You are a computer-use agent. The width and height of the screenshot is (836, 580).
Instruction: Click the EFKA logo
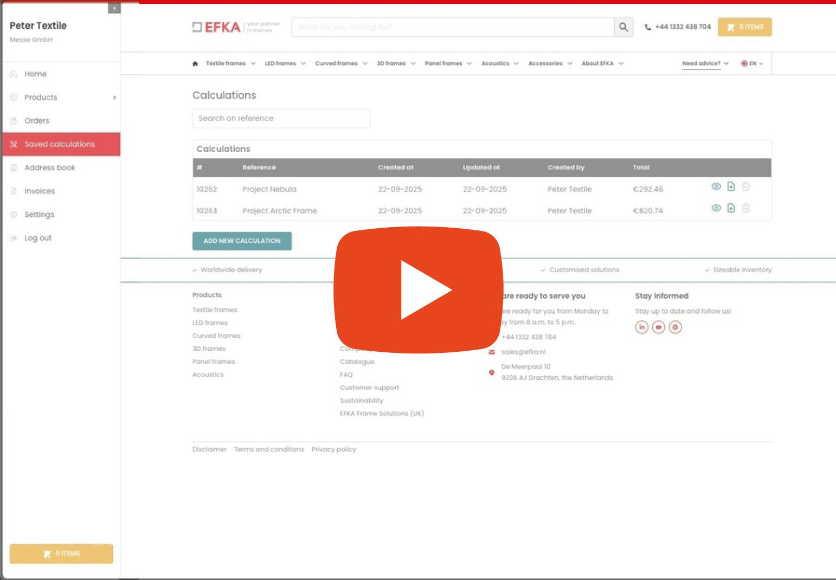click(236, 27)
